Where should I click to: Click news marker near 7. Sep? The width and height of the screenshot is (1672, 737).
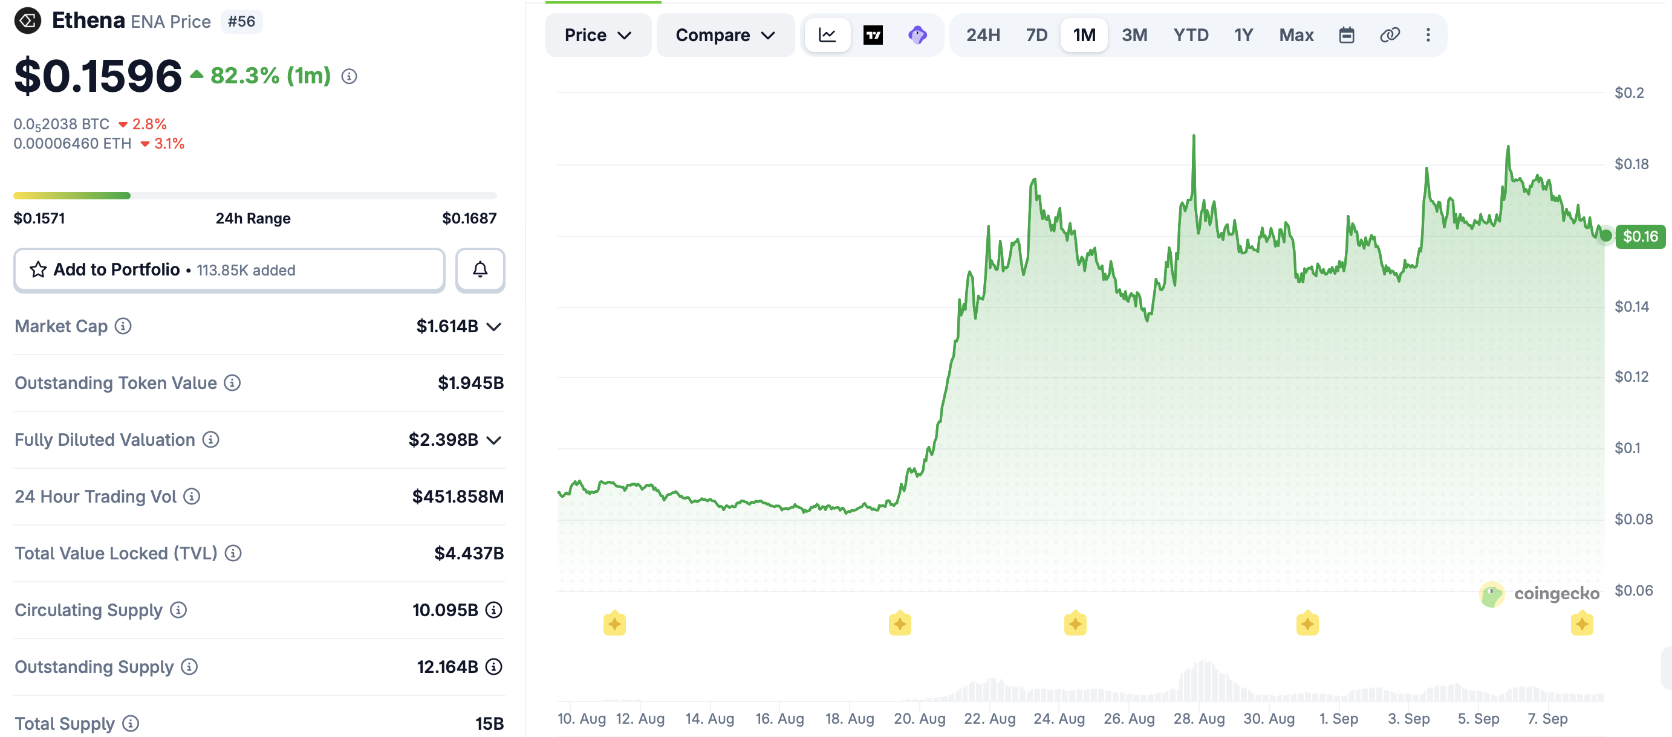[1583, 623]
